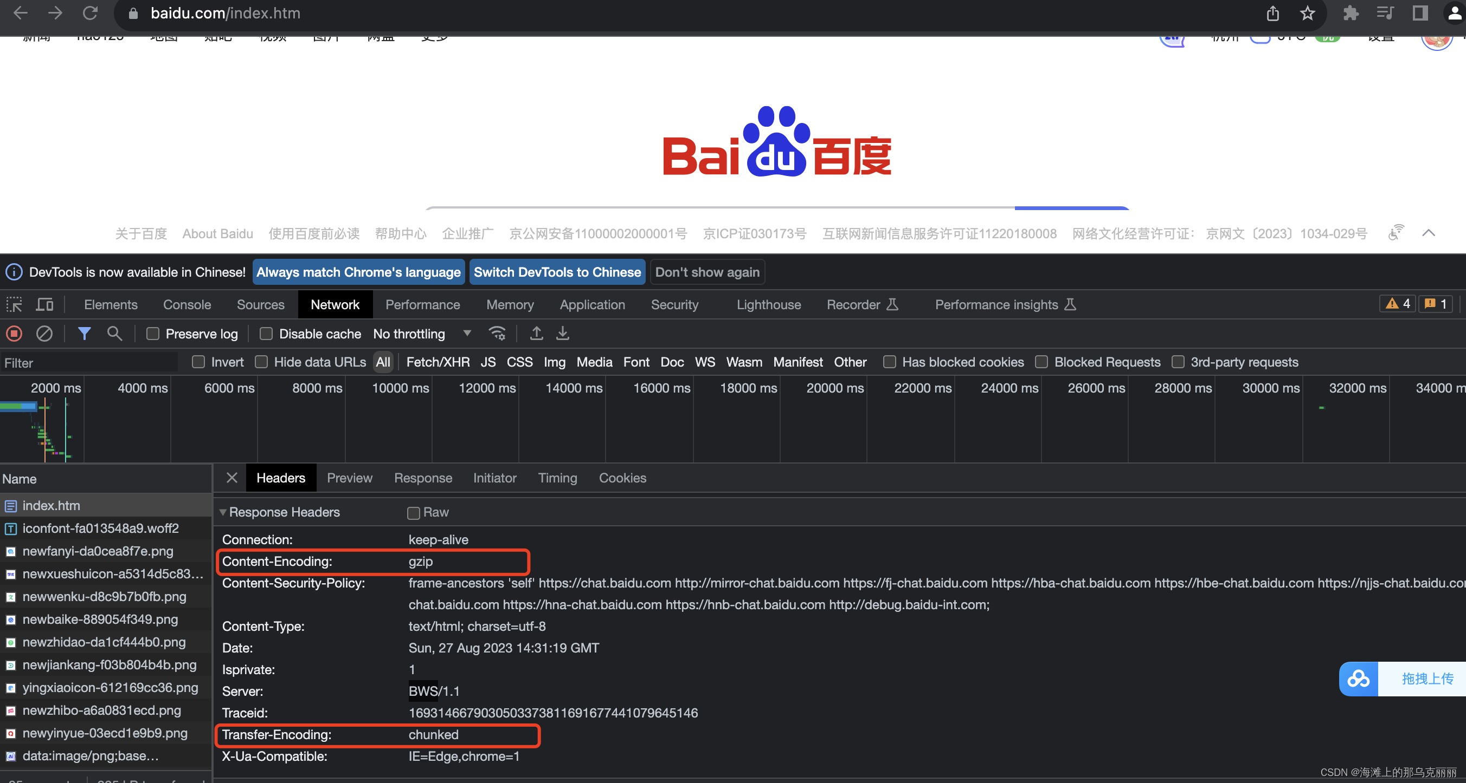Click the Don't show again button
The height and width of the screenshot is (783, 1466).
click(x=707, y=272)
